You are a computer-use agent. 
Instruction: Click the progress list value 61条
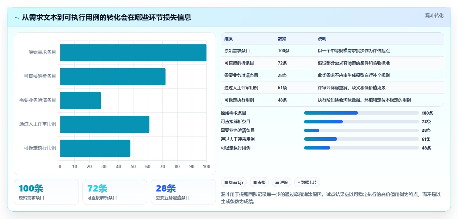click(x=426, y=139)
